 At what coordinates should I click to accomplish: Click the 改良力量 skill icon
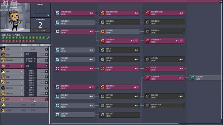point(58,115)
